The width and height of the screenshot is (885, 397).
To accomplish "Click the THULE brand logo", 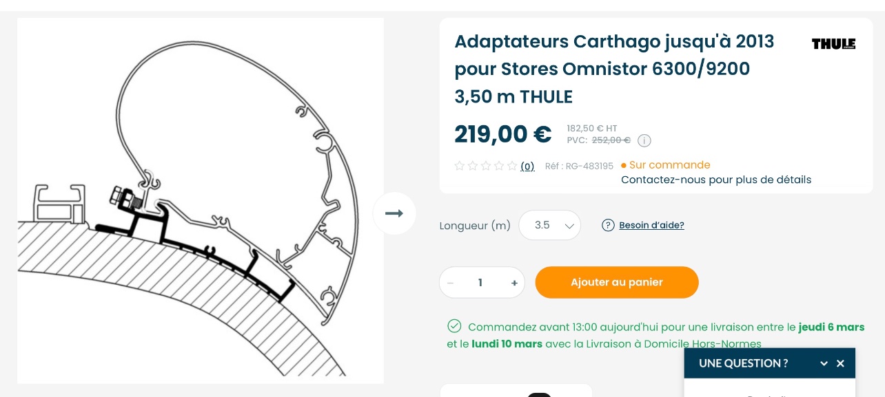I will tap(833, 44).
